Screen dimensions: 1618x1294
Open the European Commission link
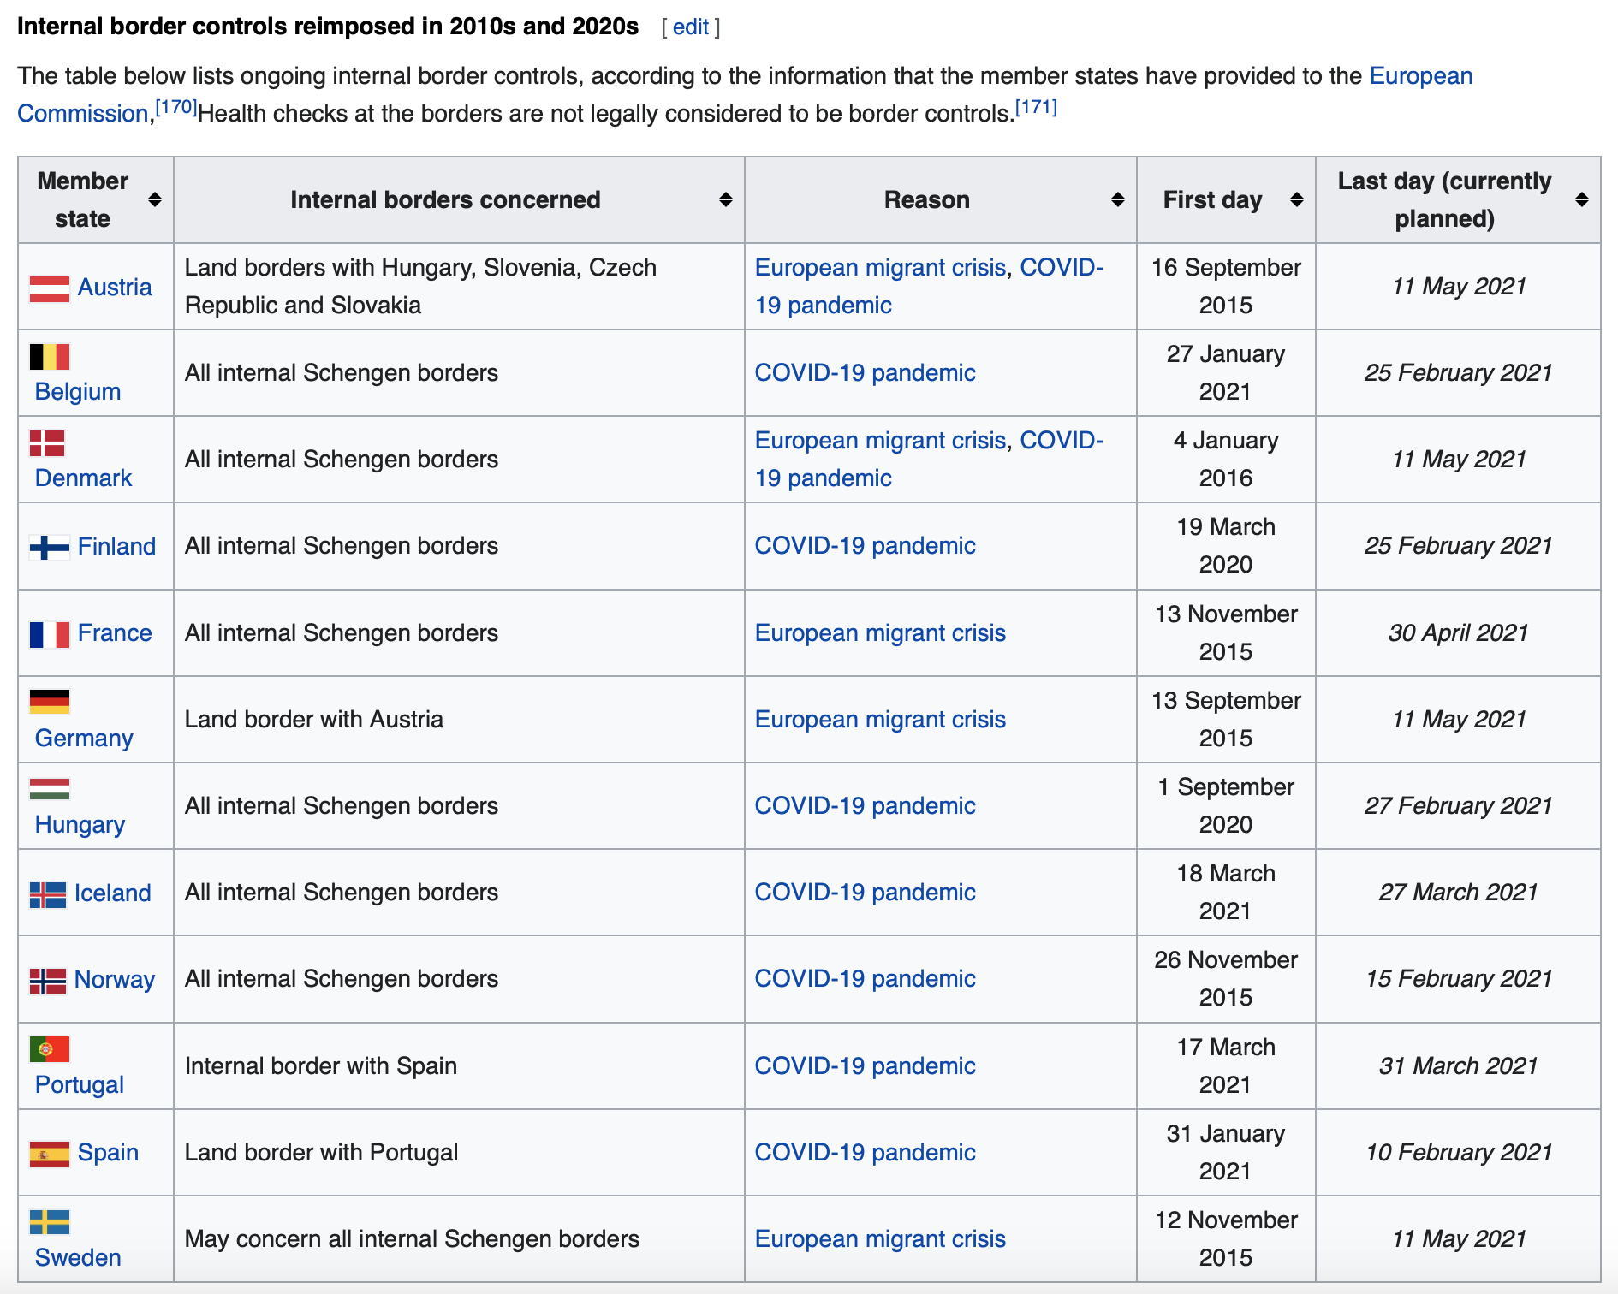pos(1421,76)
